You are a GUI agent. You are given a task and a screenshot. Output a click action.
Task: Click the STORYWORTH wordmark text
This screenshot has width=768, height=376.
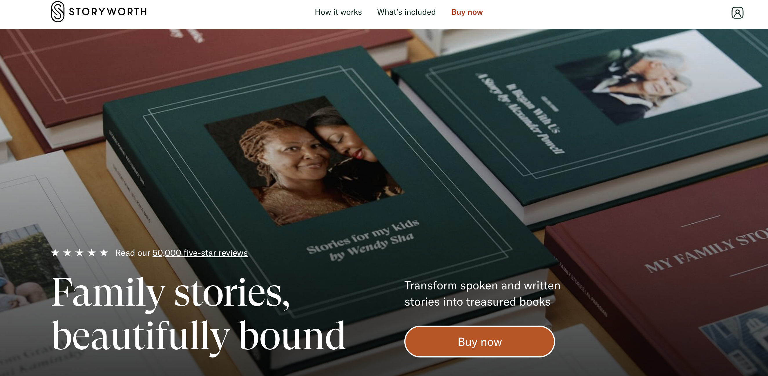tap(108, 12)
